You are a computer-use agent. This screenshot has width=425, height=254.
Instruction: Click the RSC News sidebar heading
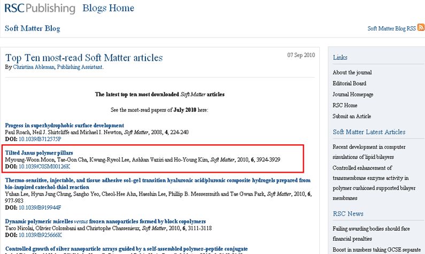(x=348, y=213)
